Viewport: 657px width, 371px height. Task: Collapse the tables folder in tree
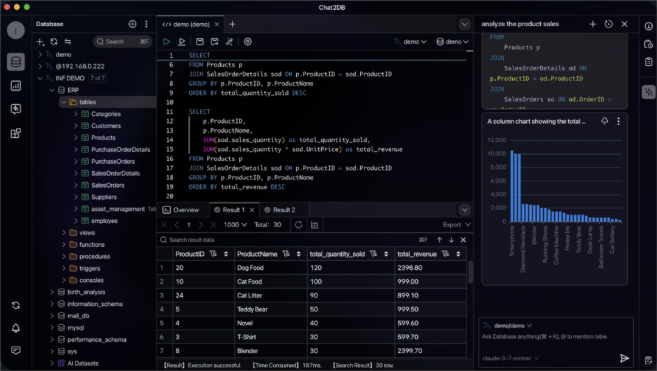click(x=64, y=102)
